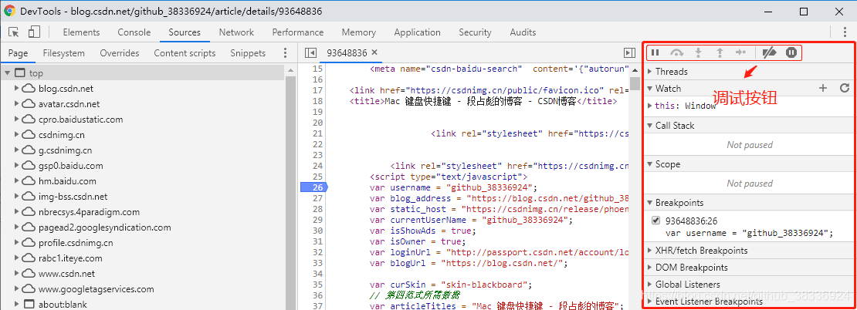Viewport: 857px width, 310px height.
Task: Close the 93648836 file tab
Action: coord(374,52)
